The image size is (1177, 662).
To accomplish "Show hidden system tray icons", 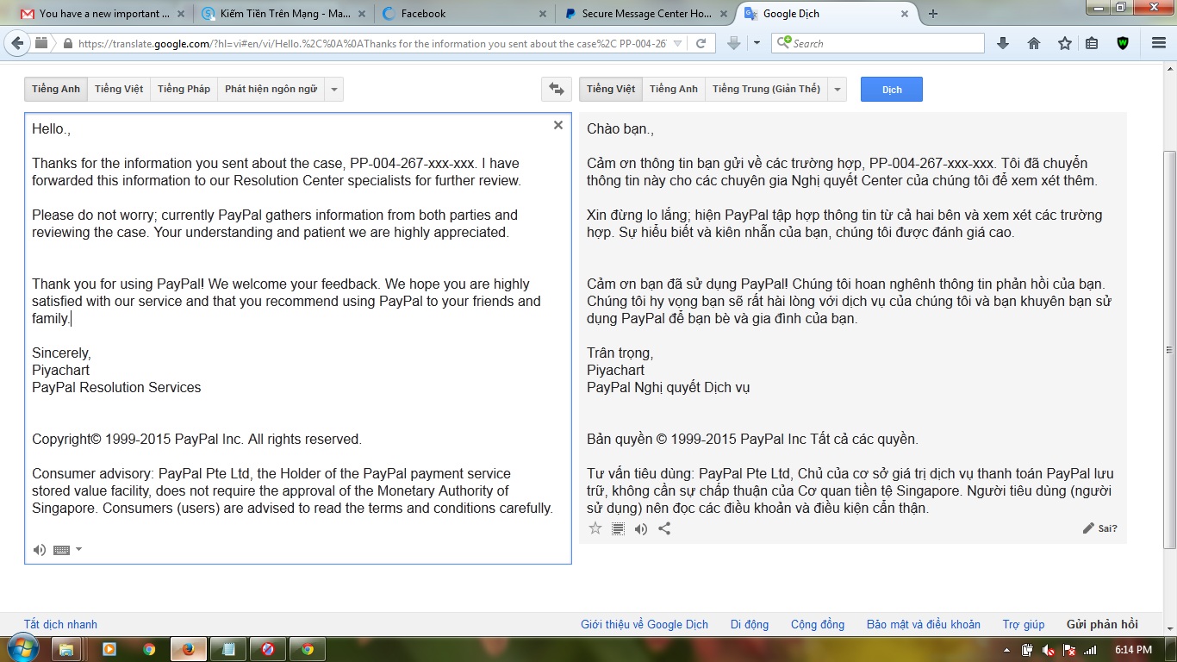I will point(1007,649).
